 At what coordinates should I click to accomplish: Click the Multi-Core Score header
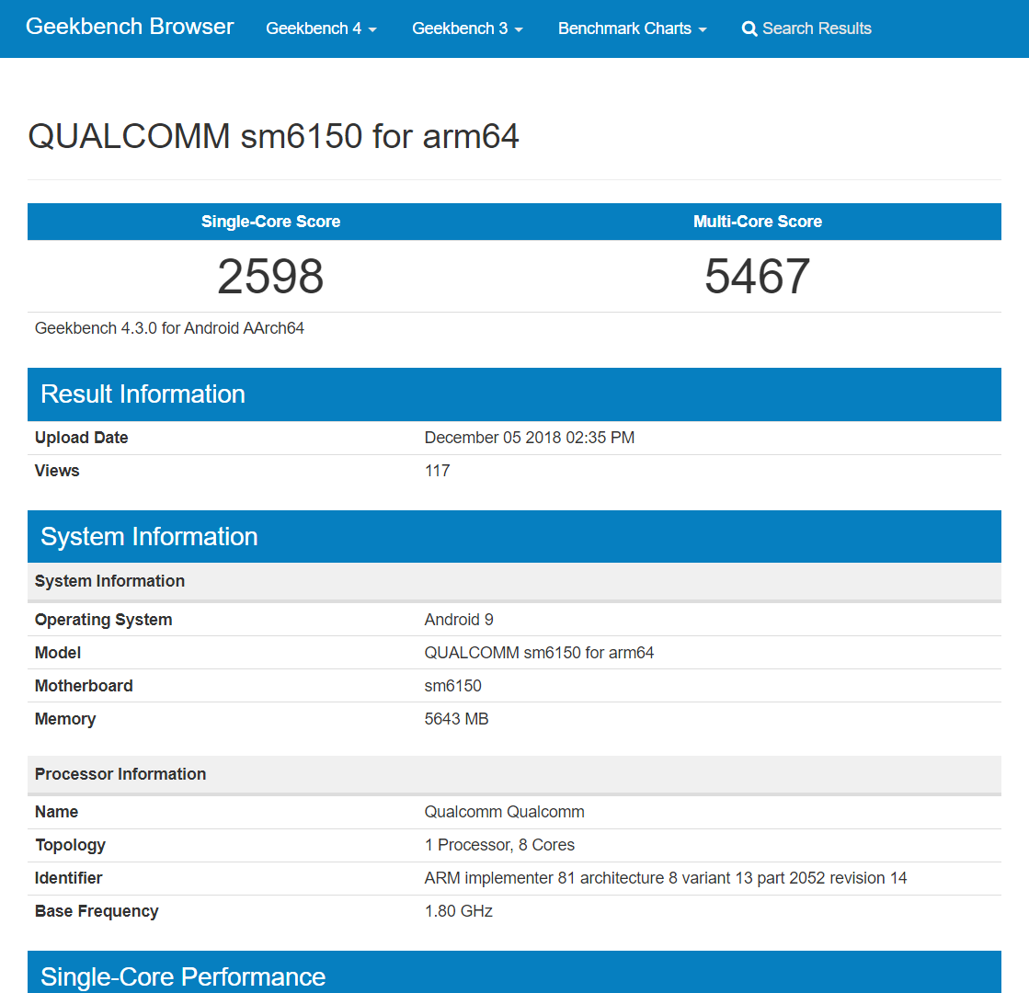[x=758, y=222]
